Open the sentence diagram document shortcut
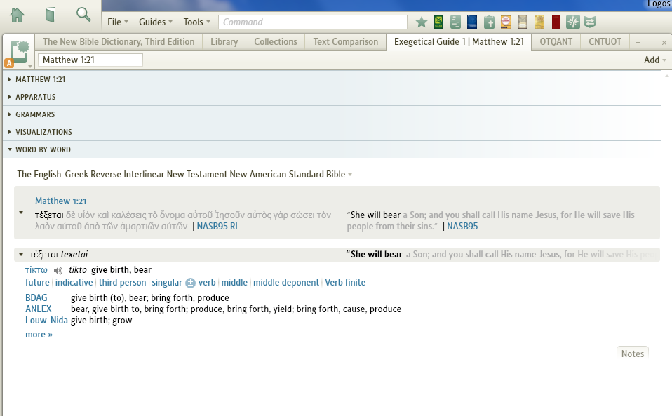672x416 pixels. [455, 22]
